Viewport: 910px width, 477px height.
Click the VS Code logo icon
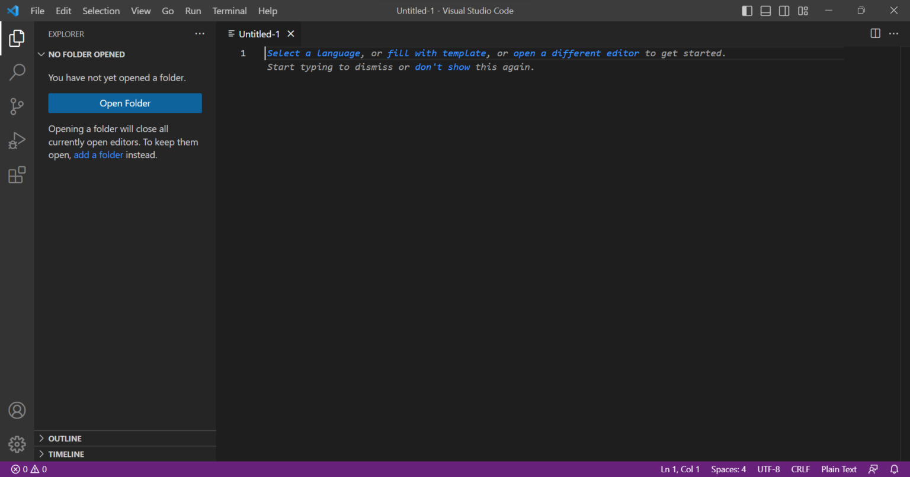point(13,11)
